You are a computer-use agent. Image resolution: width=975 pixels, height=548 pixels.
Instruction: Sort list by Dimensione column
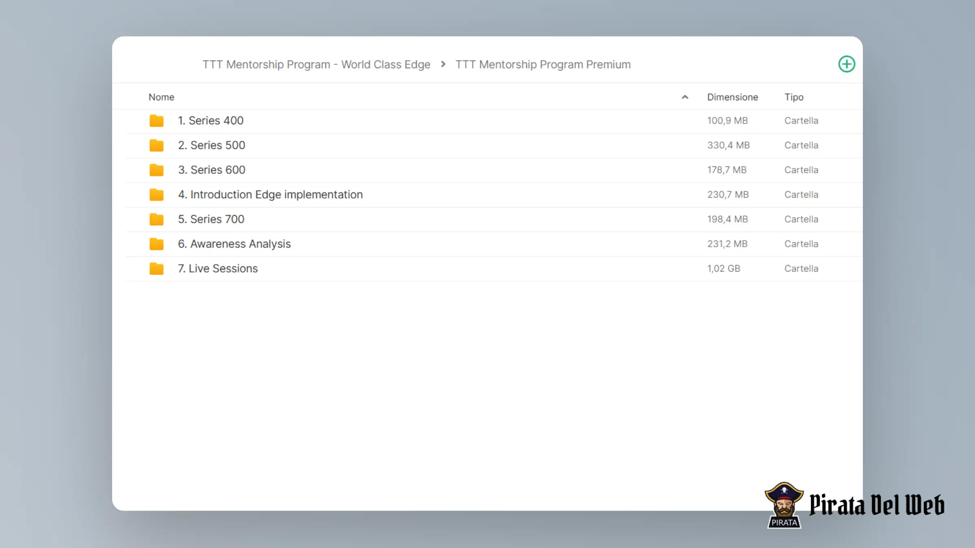732,97
